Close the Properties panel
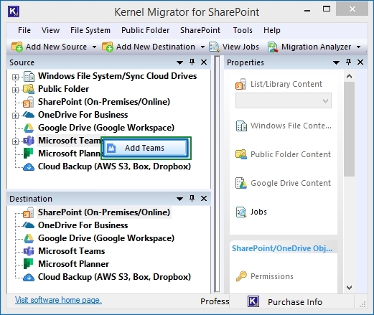Screen dimensions: 374x315 pos(360,62)
